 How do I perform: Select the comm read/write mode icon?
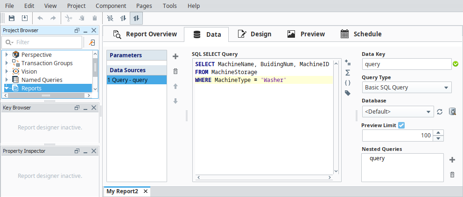pos(136,18)
